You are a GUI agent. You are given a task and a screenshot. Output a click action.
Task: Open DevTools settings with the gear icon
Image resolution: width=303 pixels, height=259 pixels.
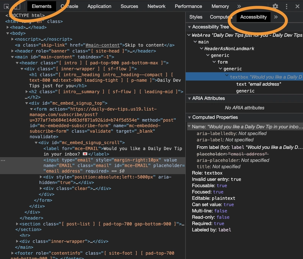tap(275, 6)
